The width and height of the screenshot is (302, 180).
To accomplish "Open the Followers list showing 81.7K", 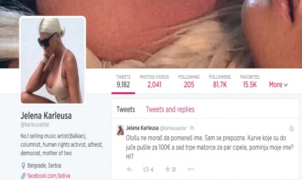I will click(x=220, y=81).
